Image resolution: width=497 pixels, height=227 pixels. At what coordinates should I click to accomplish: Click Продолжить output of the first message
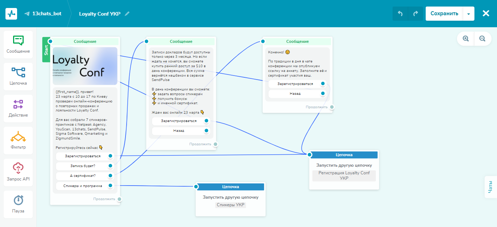[119, 199]
